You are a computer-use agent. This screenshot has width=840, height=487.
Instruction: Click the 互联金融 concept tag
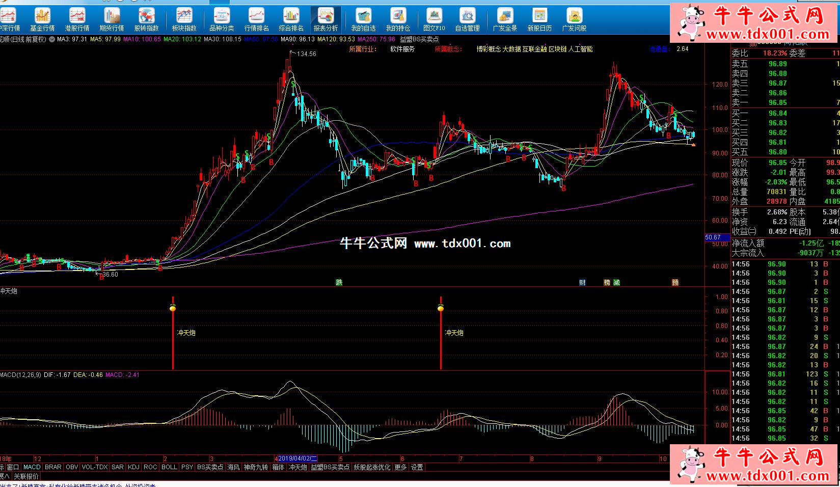[534, 49]
